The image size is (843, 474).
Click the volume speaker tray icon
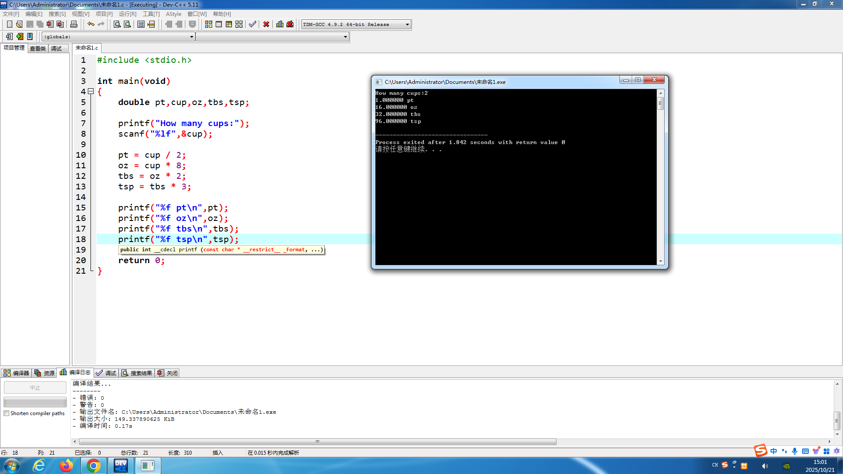pyautogui.click(x=765, y=466)
